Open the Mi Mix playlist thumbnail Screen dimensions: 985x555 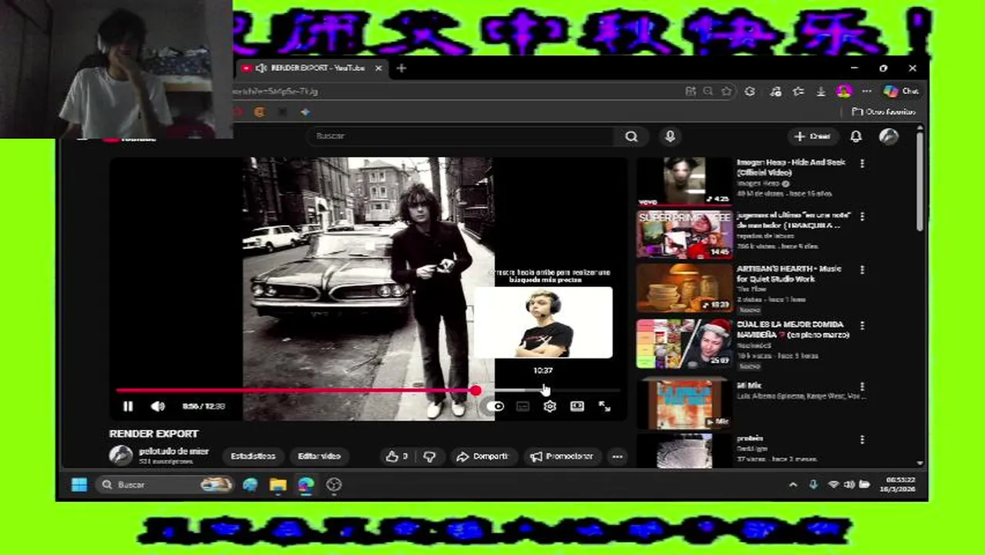tap(684, 402)
